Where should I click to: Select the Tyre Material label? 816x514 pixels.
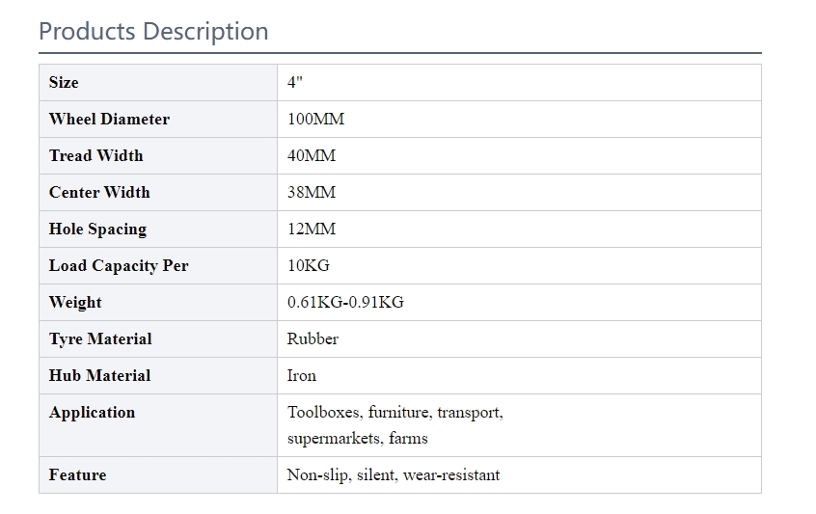100,339
